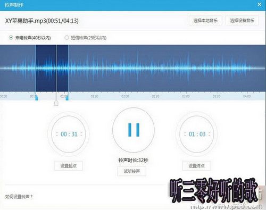Click the minutes stepper beside 00:31 start time
Viewport: 266px width, 210px height.
click(x=57, y=134)
